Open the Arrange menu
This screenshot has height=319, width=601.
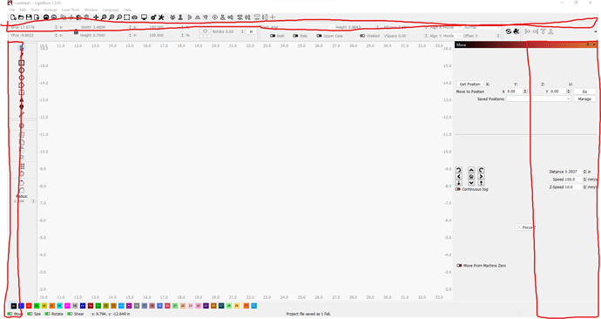click(x=51, y=10)
